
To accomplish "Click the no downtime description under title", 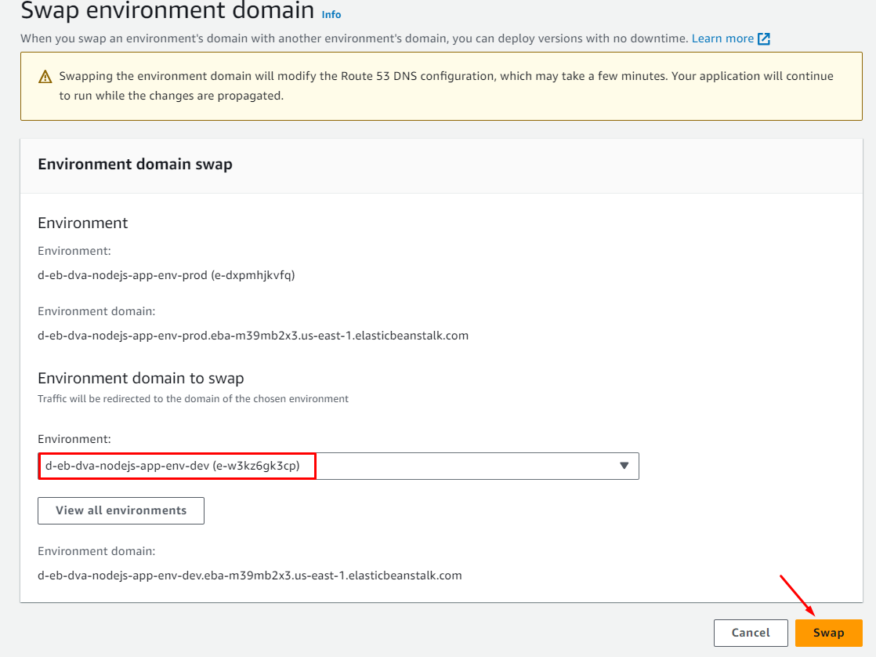I will point(354,38).
